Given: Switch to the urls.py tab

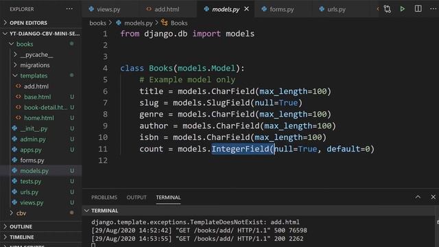Looking at the screenshot, I should click(336, 9).
